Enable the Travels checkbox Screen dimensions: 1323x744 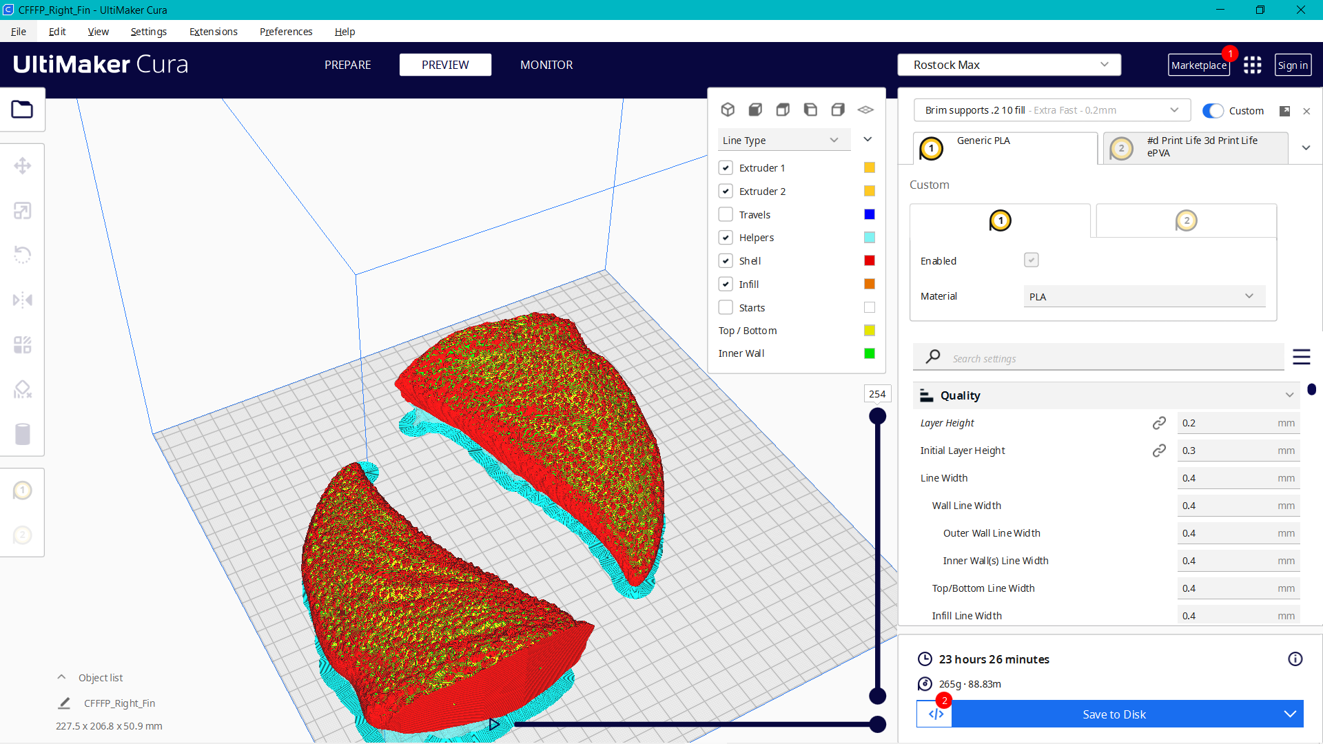pos(726,214)
